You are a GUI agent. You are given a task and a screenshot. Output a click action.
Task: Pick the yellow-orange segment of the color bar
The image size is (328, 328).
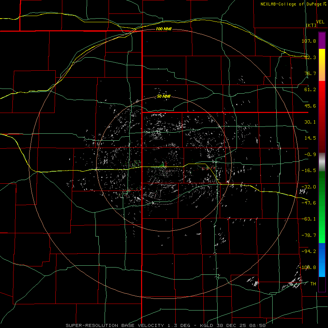(322, 65)
